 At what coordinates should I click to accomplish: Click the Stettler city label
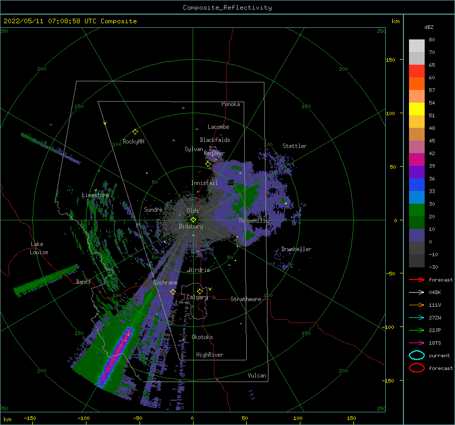click(x=295, y=146)
